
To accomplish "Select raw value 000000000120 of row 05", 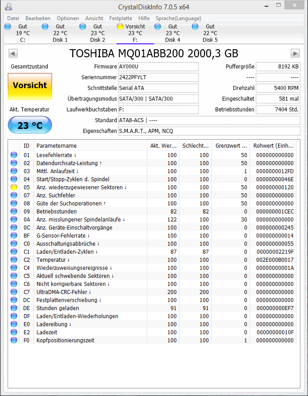I will coord(275,187).
